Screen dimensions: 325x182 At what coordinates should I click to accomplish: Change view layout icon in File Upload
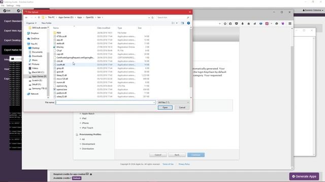173,23
